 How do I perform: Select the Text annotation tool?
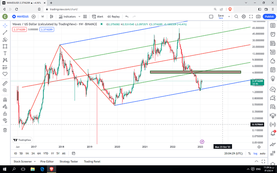click(5, 53)
